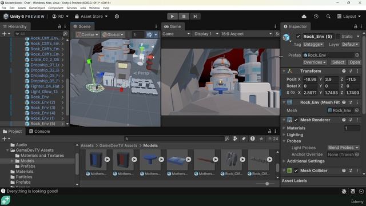Image resolution: width=366 pixels, height=206 pixels.
Task: Open the Display 1 dropdown
Action: tap(206, 34)
